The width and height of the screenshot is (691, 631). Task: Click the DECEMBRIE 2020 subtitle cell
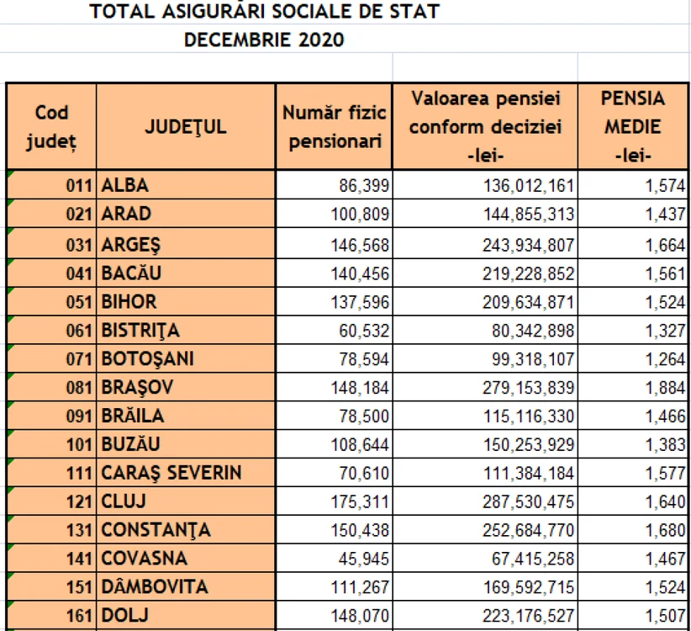click(264, 40)
